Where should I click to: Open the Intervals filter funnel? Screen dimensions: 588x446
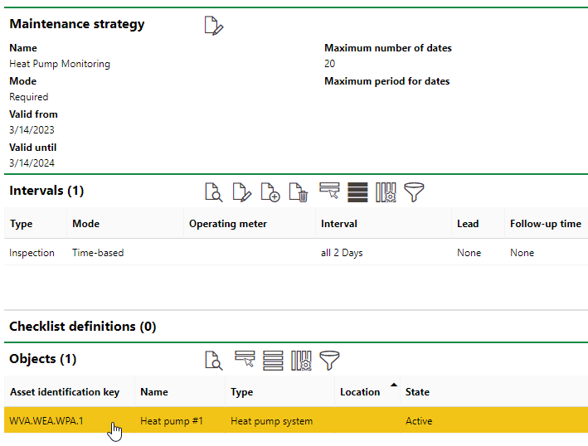pyautogui.click(x=414, y=192)
